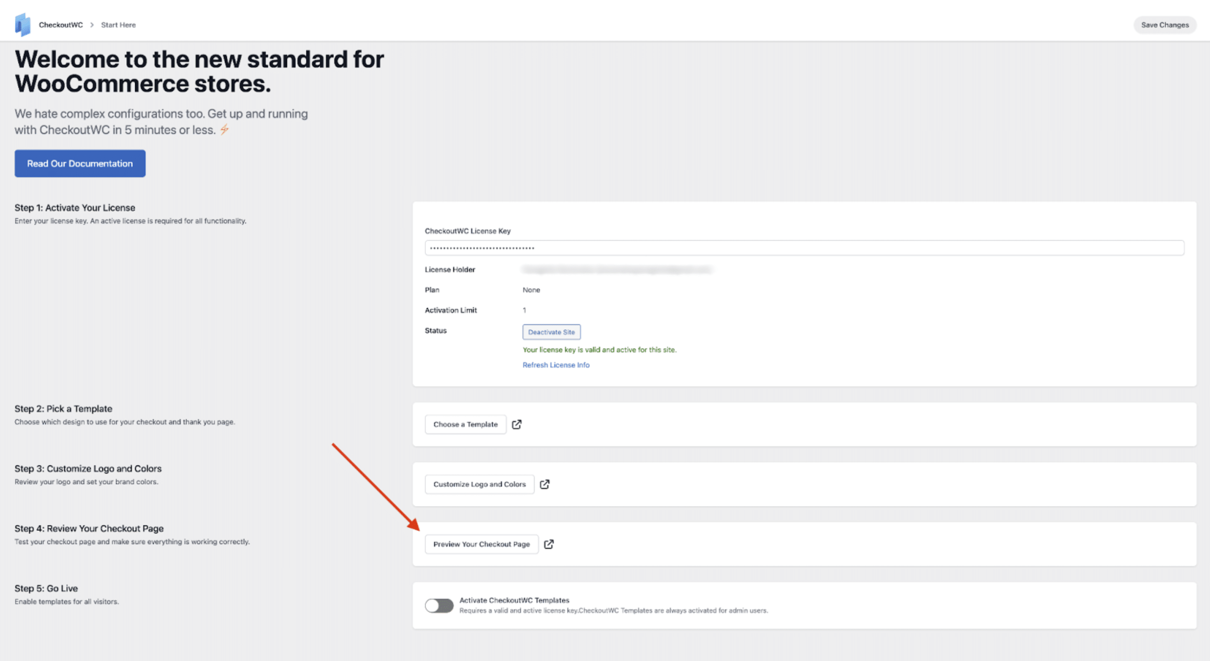Open Read Our Documentation
1210x661 pixels.
[x=80, y=163]
